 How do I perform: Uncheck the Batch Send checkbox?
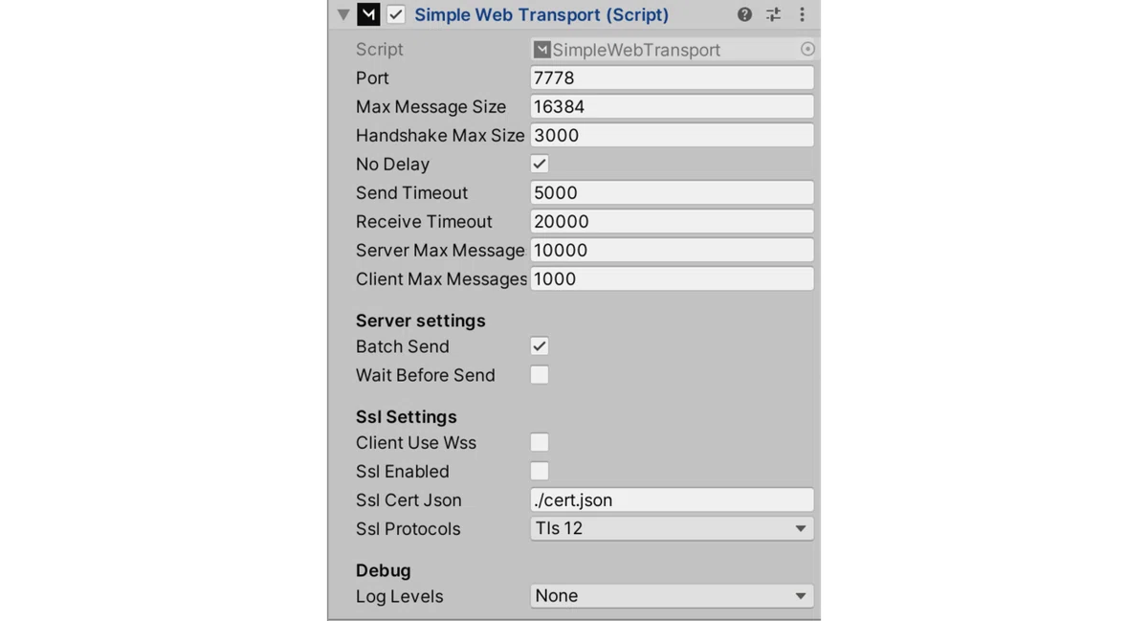point(540,346)
